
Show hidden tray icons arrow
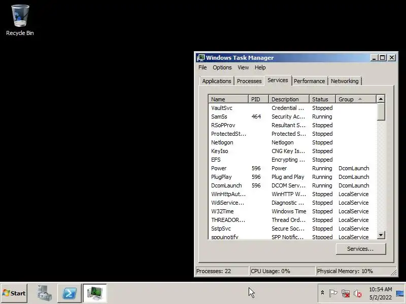(322, 293)
